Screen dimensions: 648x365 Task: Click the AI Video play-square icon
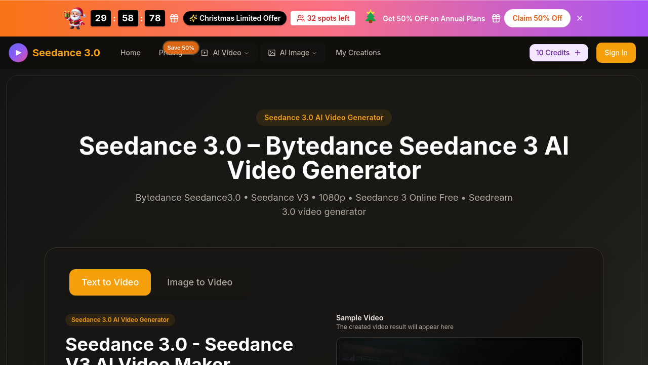[x=205, y=53]
